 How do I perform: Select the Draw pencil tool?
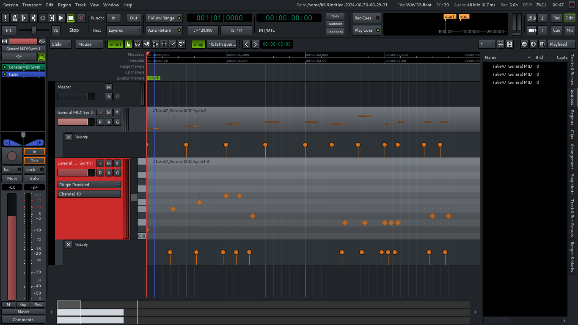[x=173, y=44]
